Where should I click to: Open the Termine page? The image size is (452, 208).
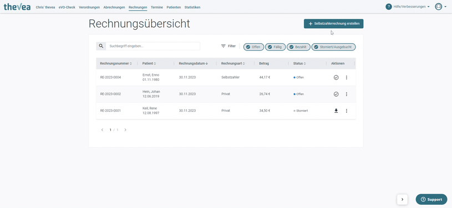157,7
